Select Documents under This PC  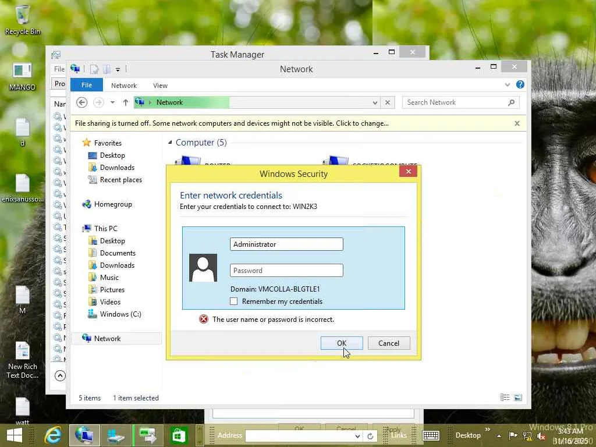click(x=118, y=253)
